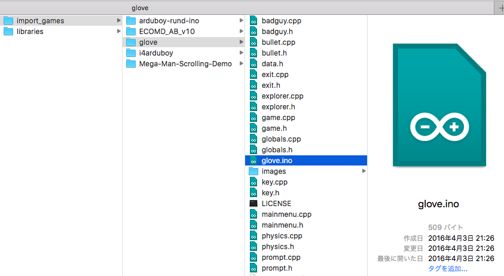The height and width of the screenshot is (276, 504).
Task: Click the large Arduino file preview thumbnail
Action: pyautogui.click(x=439, y=105)
